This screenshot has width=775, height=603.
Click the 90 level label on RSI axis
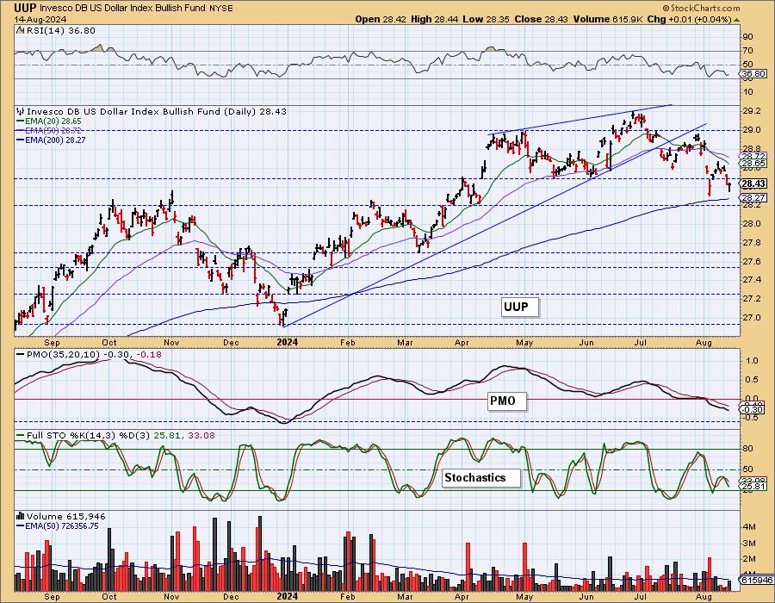(747, 37)
